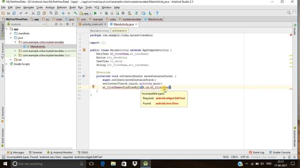The image size is (300, 168).
Task: Click the Redo arrow icon
Action: coord(26,14)
